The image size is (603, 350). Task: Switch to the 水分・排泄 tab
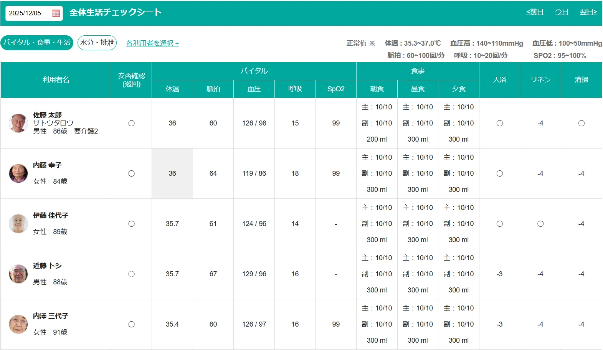(x=97, y=43)
